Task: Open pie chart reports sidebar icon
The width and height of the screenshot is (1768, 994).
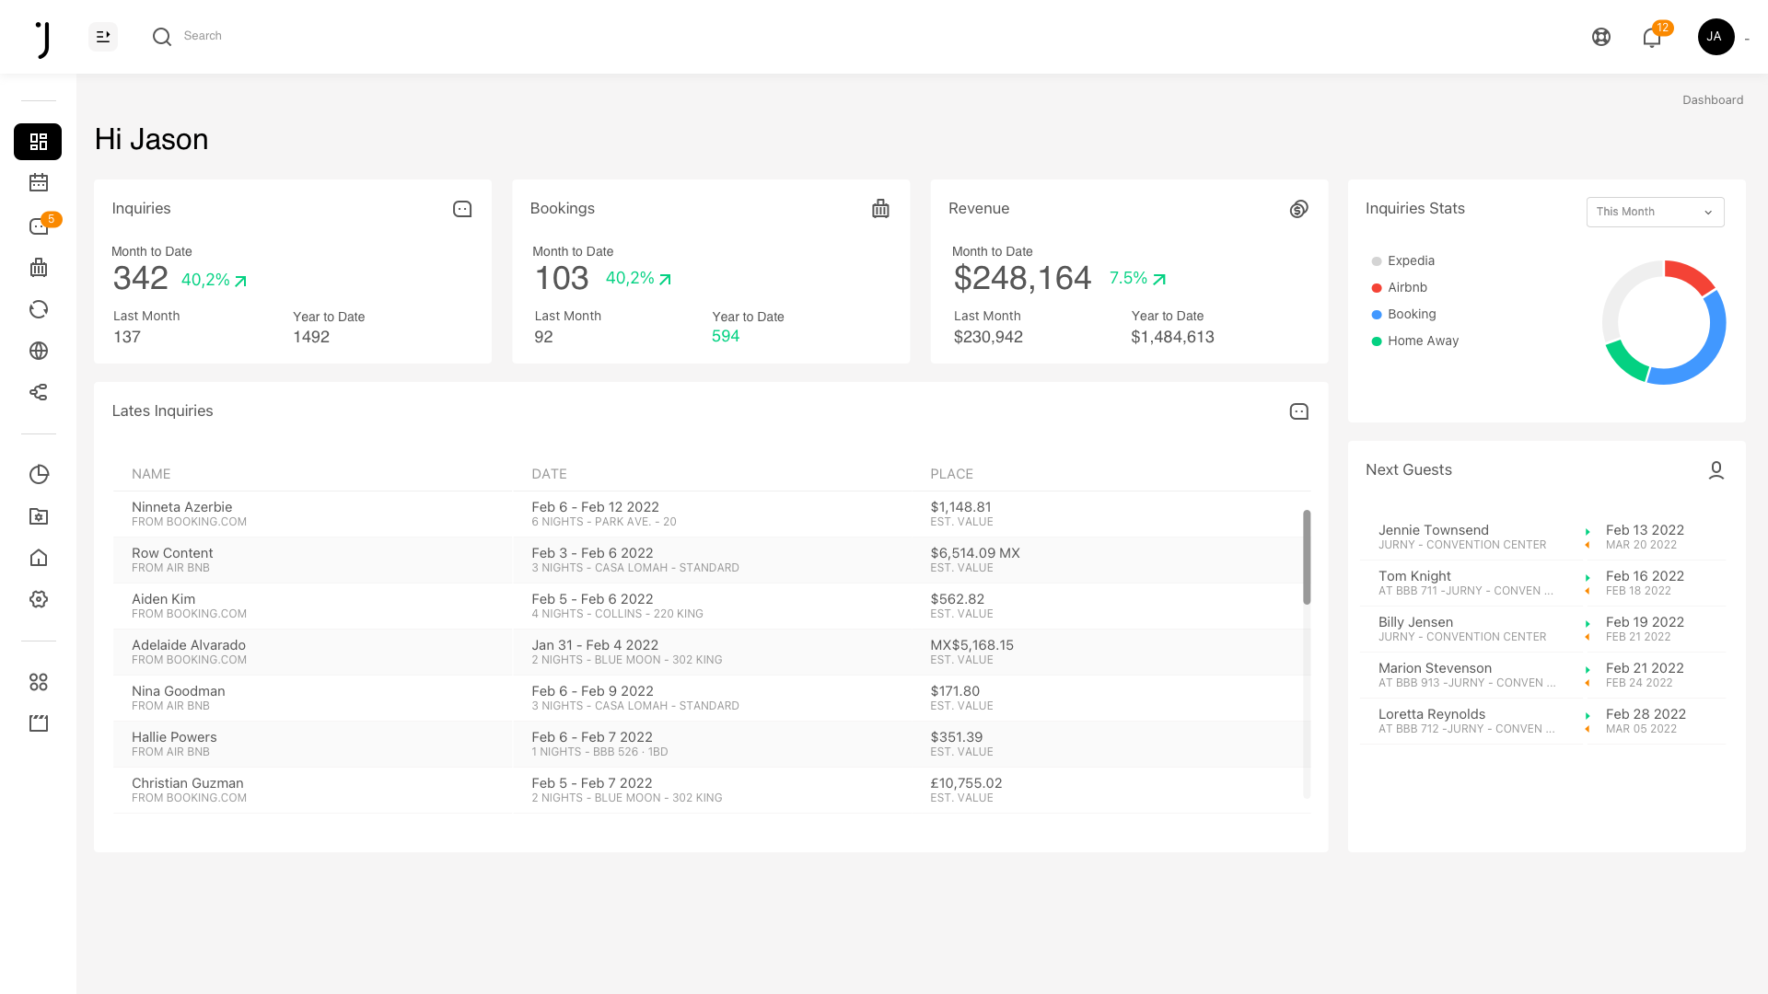Action: (38, 475)
